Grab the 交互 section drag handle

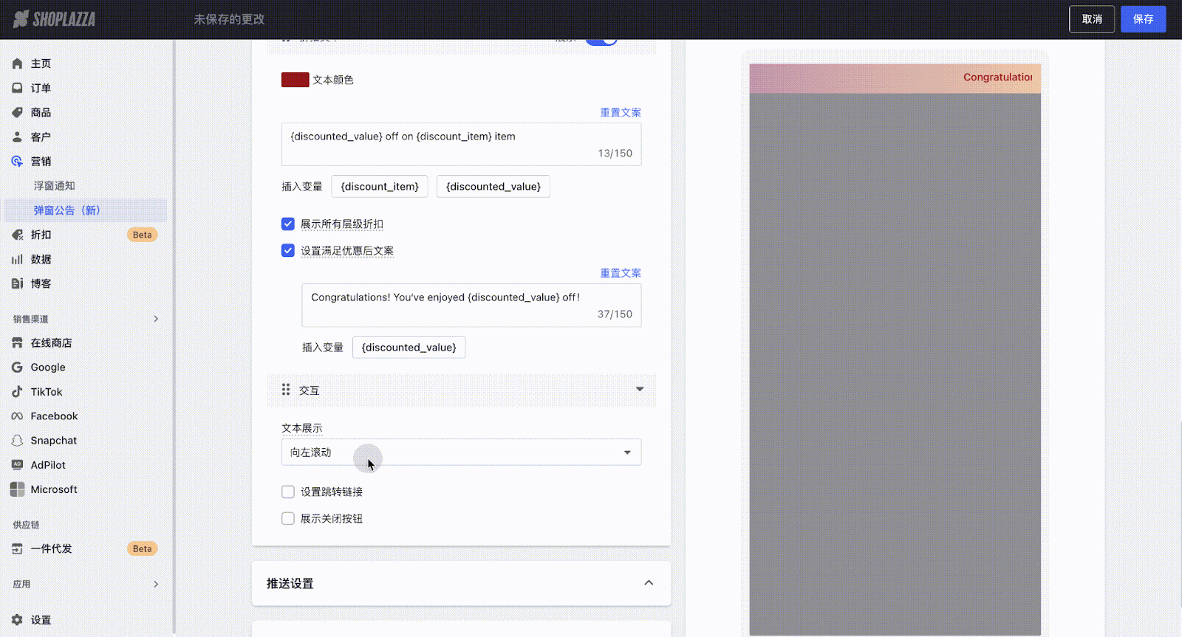pos(286,390)
